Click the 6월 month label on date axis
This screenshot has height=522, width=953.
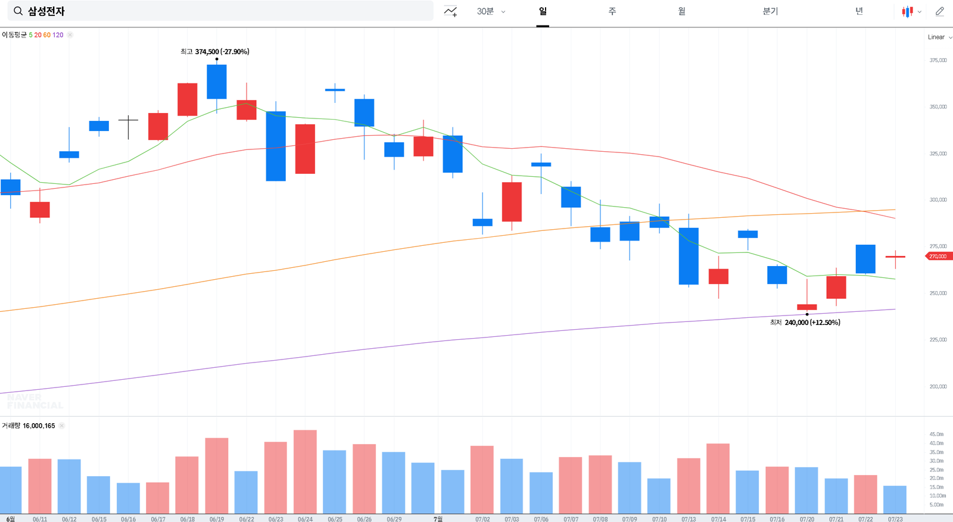pos(11,519)
